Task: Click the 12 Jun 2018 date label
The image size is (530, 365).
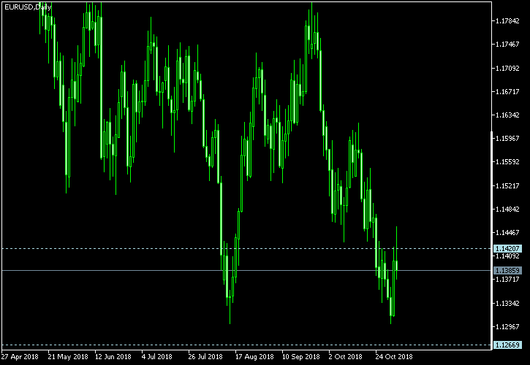Action: coord(113,356)
